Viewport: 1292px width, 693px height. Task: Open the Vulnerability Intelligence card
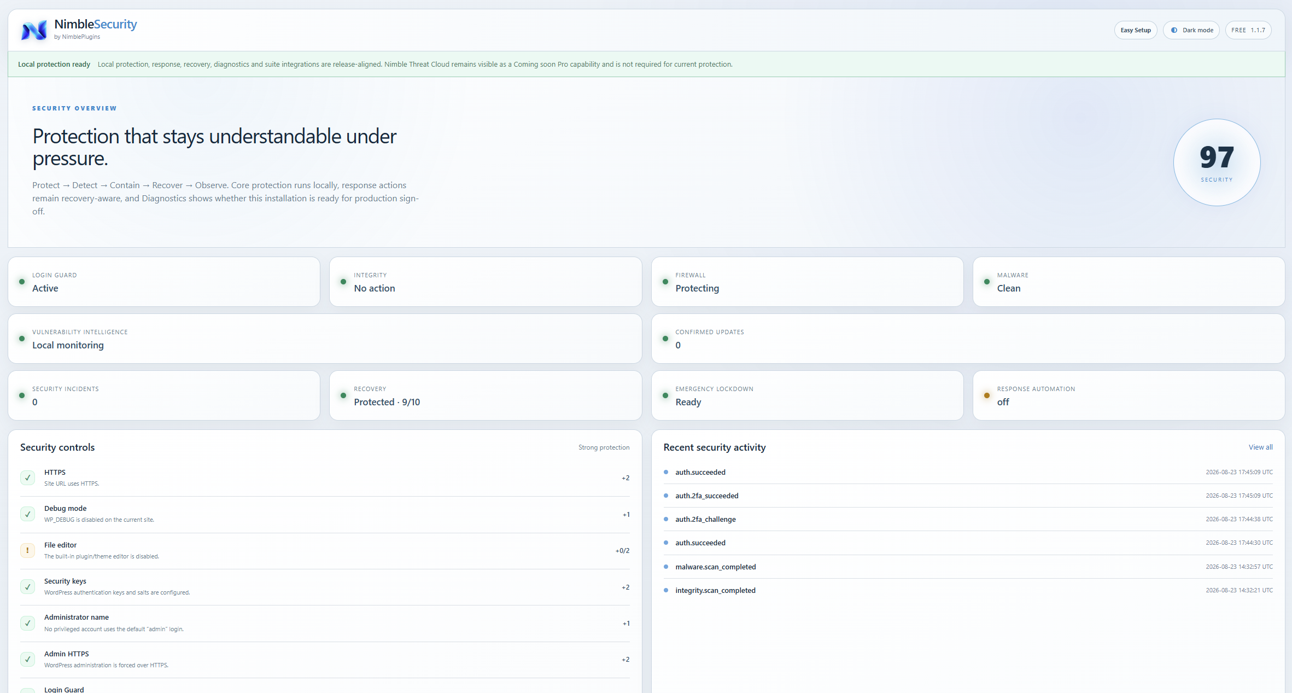click(x=325, y=339)
